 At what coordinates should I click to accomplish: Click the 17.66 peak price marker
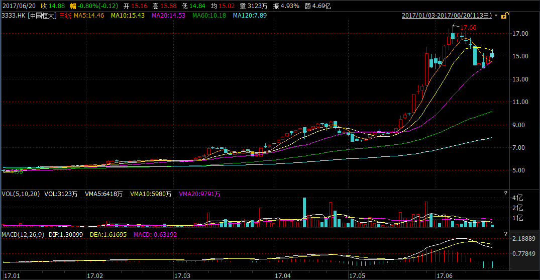468,27
